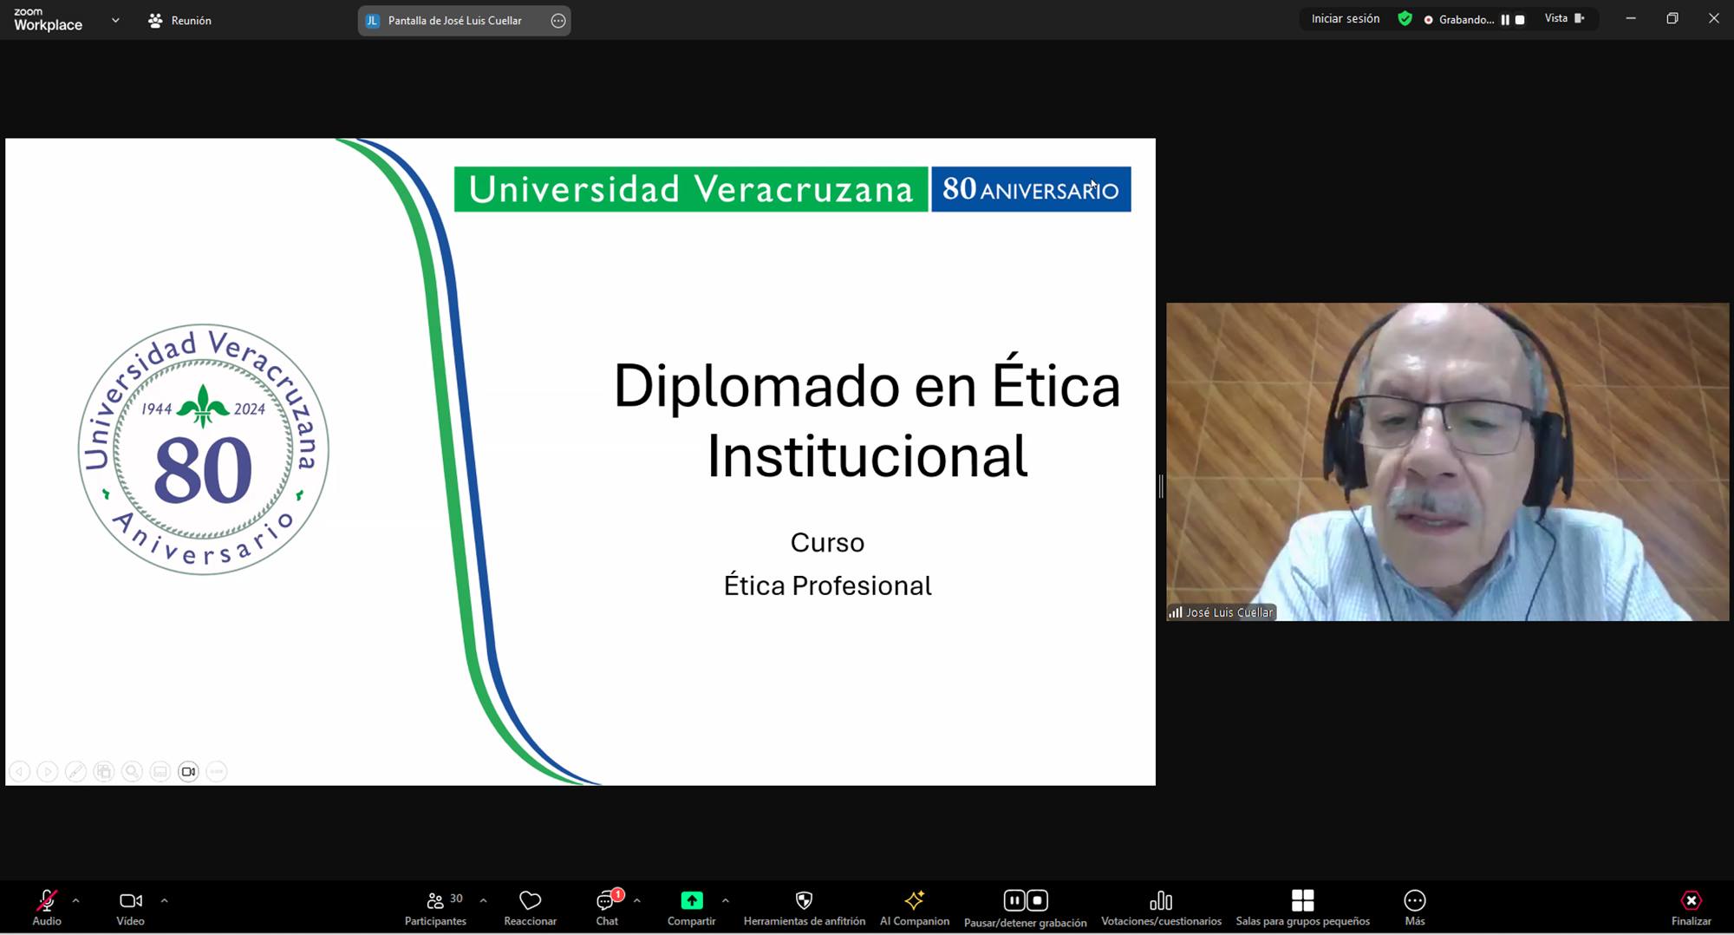Viewport: 1734px width, 935px height.
Task: Expand video options arrow next to Vídeo
Action: point(164,901)
